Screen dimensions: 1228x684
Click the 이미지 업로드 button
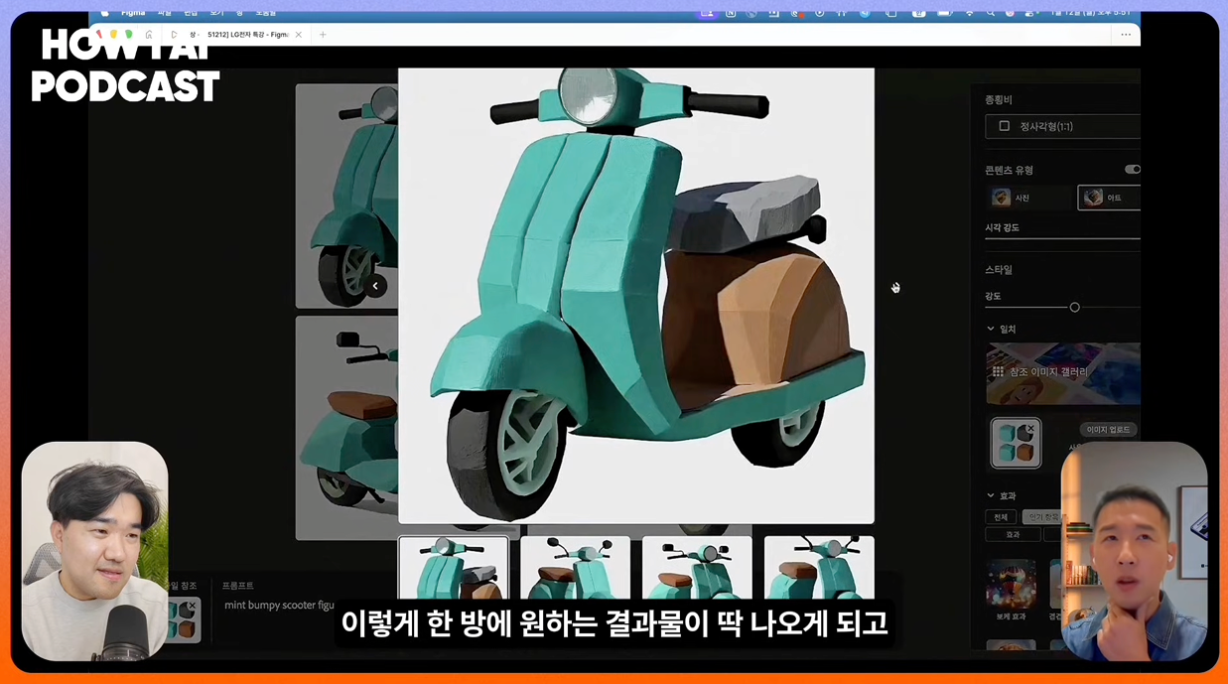click(1111, 428)
